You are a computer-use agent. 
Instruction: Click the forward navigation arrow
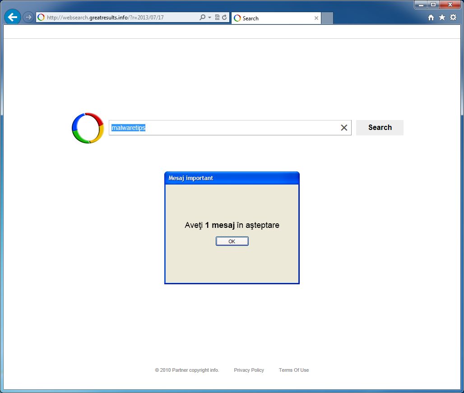(28, 17)
